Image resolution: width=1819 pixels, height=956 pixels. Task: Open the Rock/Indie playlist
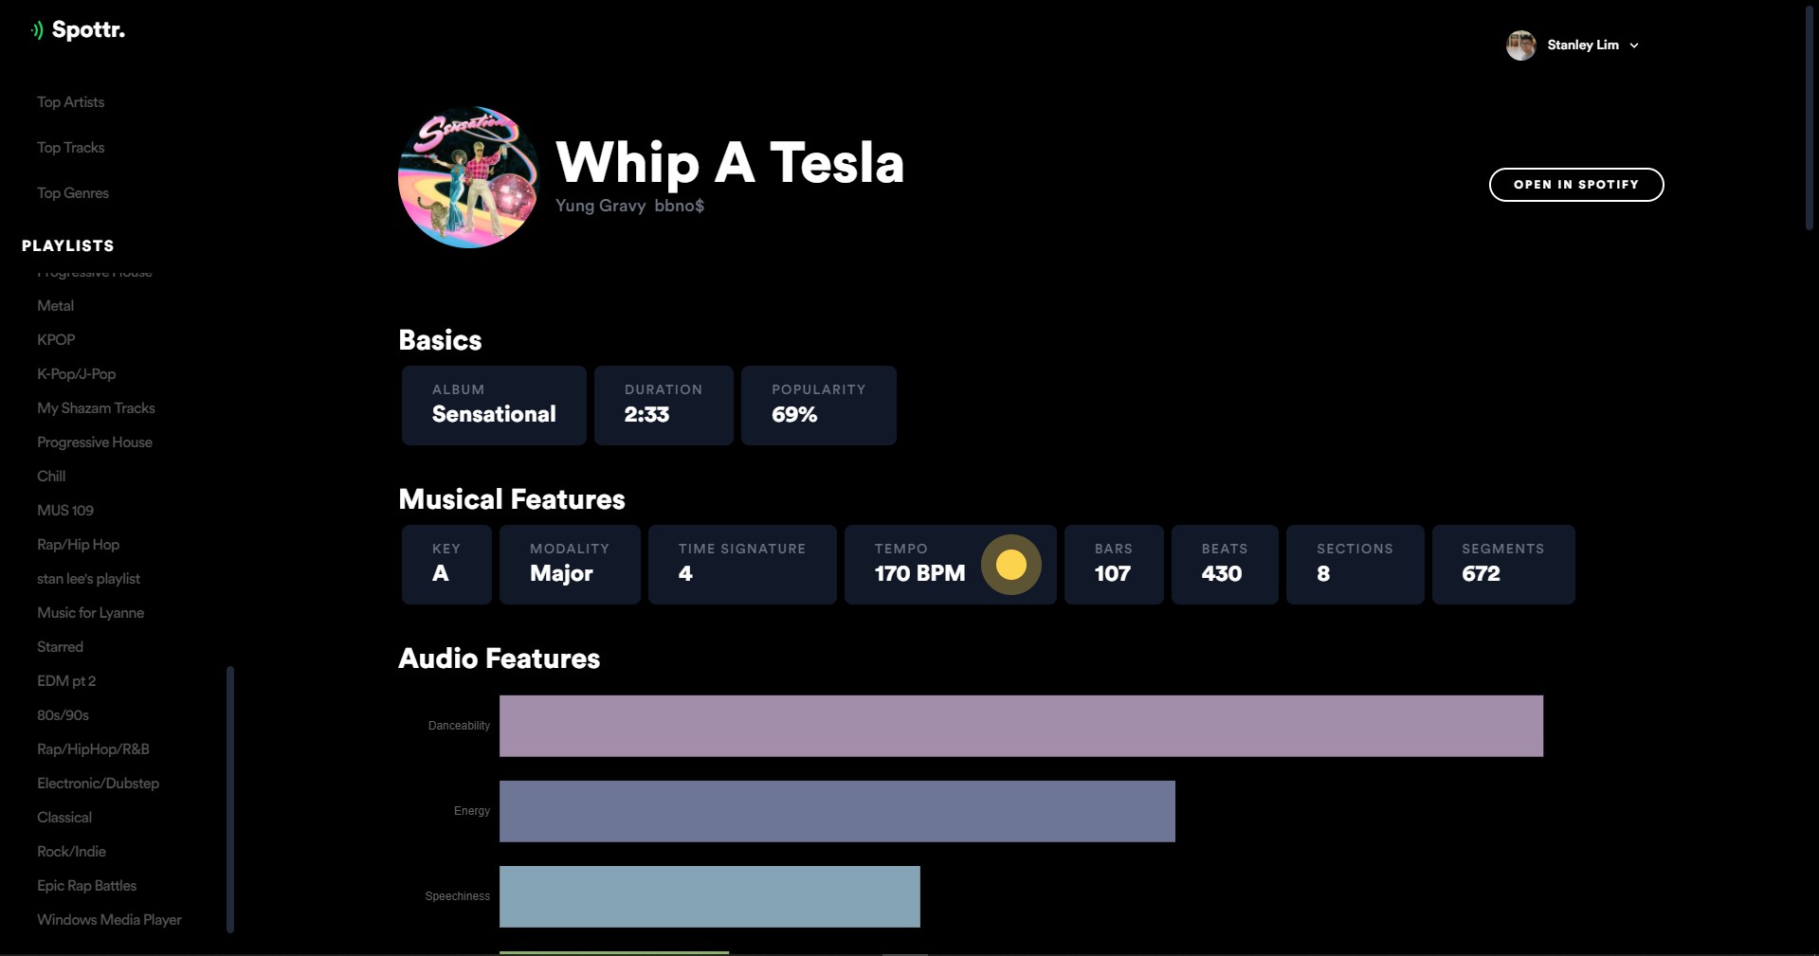tap(71, 852)
